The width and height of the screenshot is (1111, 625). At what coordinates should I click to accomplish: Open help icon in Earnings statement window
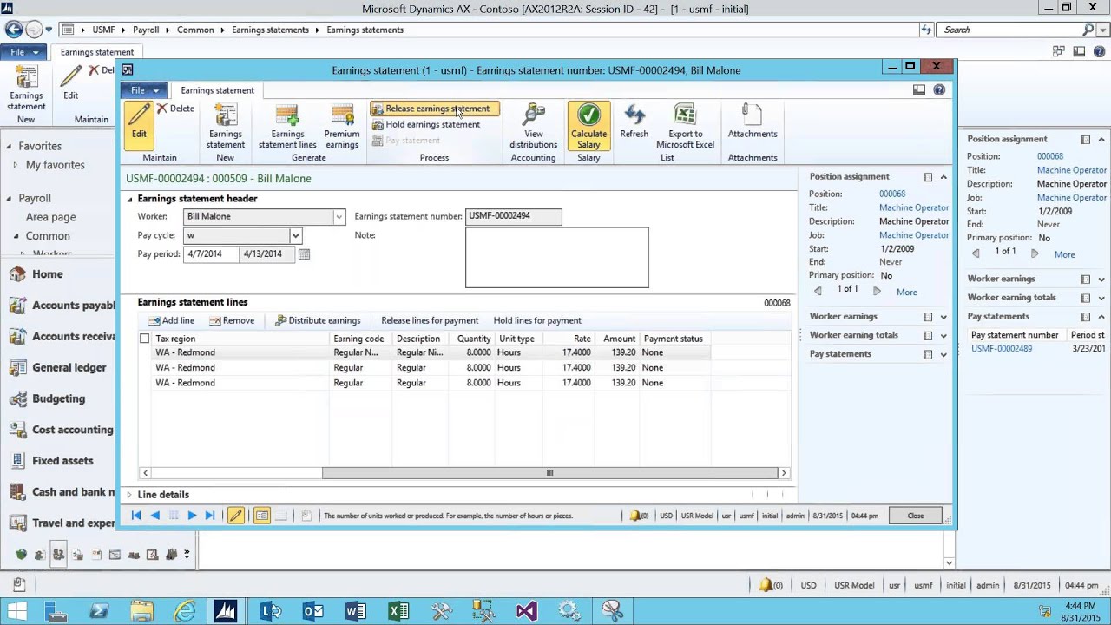939,89
